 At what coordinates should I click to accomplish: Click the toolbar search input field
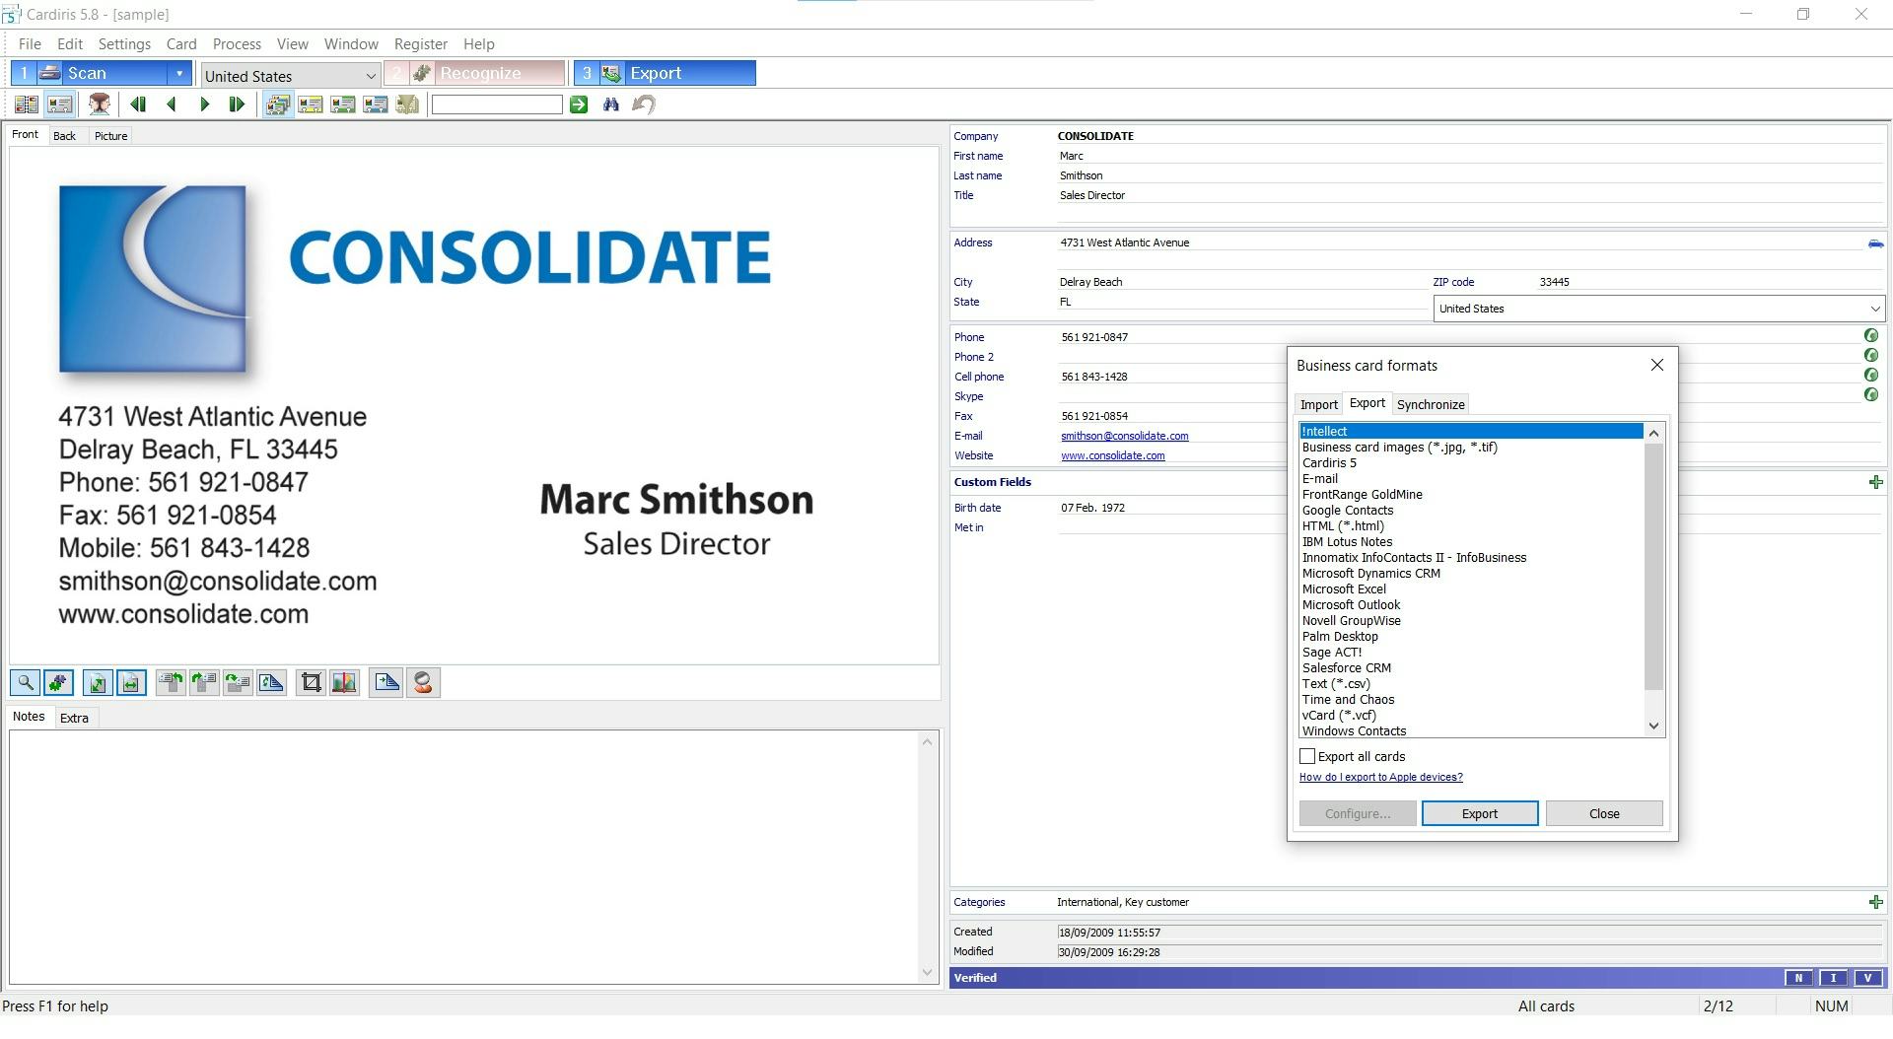click(497, 104)
